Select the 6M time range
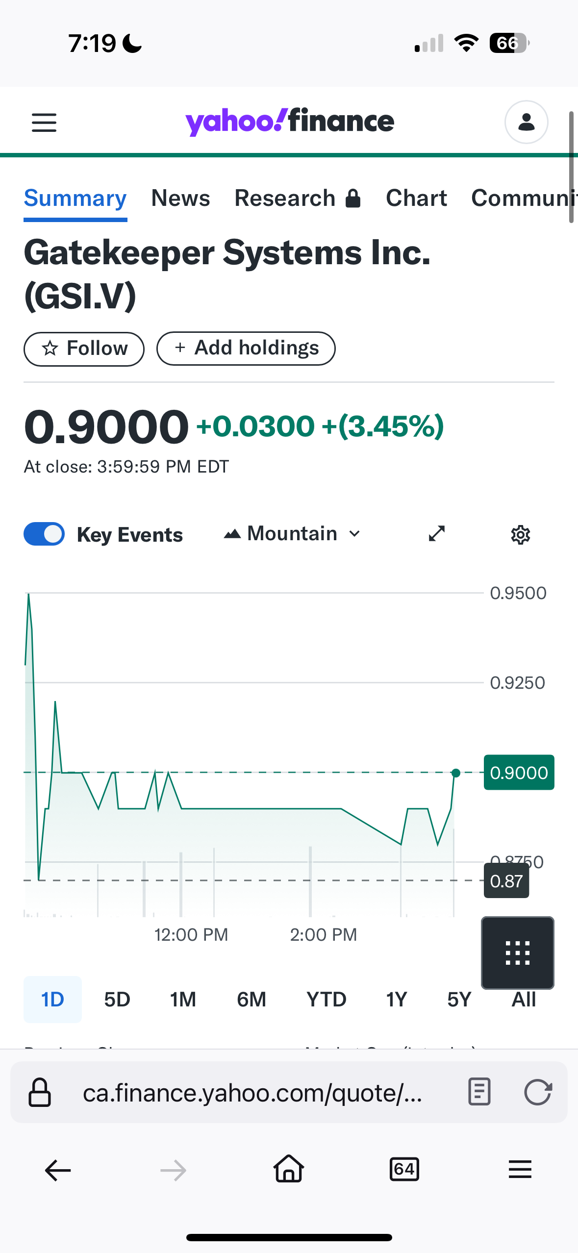This screenshot has width=578, height=1253. pos(251,1000)
